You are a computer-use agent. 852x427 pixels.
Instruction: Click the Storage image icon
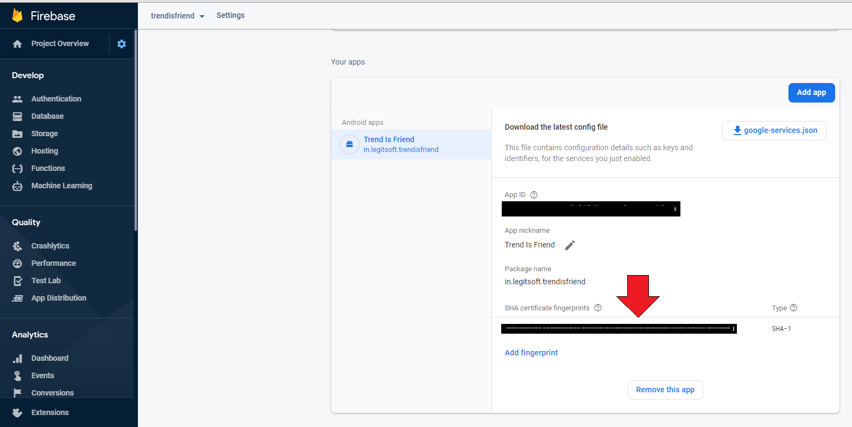point(17,133)
